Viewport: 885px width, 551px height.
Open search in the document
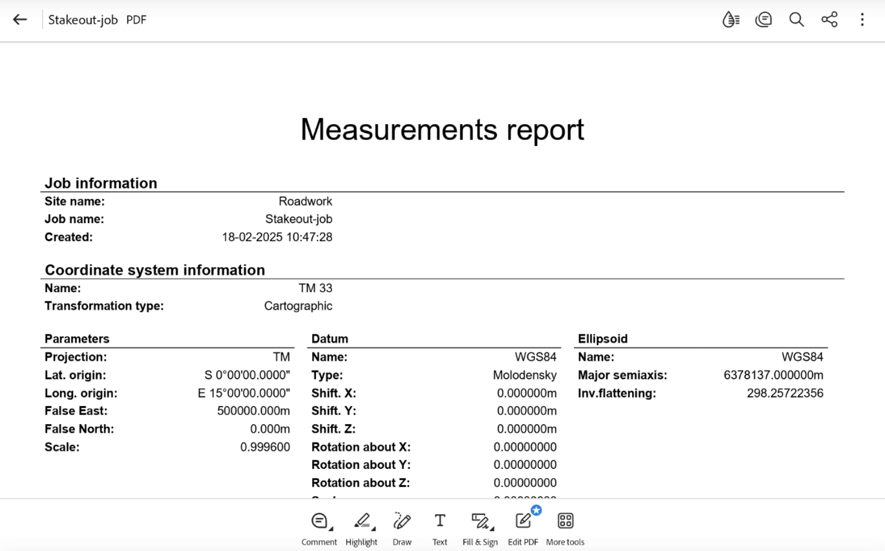(796, 20)
